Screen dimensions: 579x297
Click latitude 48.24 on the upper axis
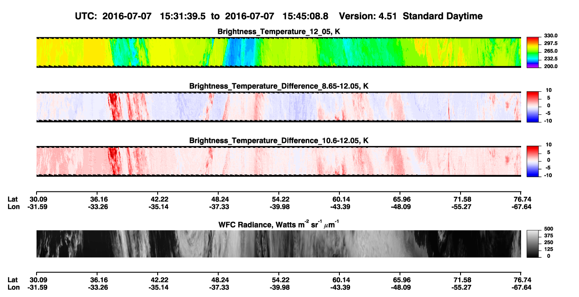(218, 199)
